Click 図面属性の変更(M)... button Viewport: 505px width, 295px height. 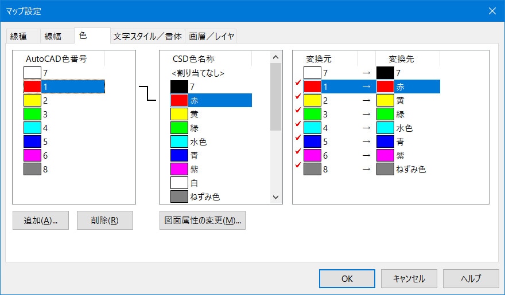point(202,221)
